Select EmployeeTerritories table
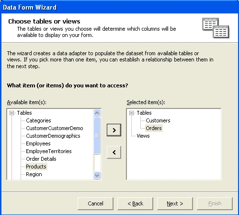Image resolution: width=239 pixels, height=215 pixels. [x=49, y=151]
